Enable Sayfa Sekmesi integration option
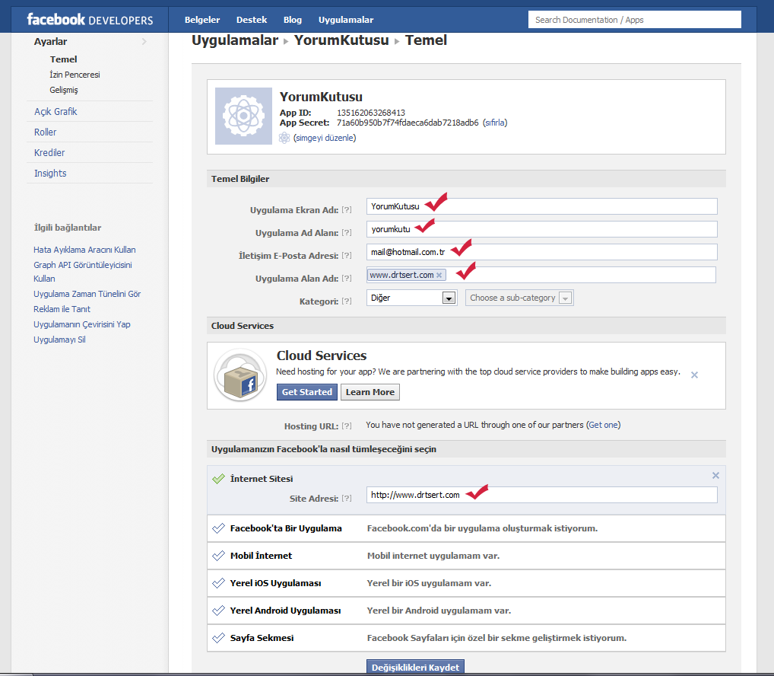 pos(218,638)
